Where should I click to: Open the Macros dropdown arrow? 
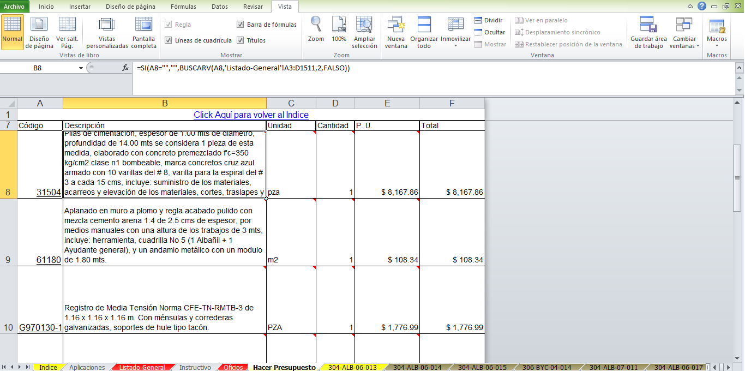[x=717, y=46]
